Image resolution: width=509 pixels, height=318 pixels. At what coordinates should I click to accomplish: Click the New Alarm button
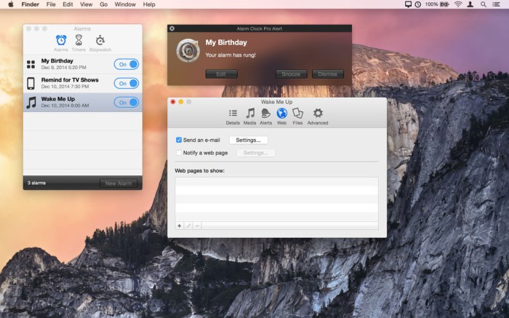pyautogui.click(x=118, y=183)
